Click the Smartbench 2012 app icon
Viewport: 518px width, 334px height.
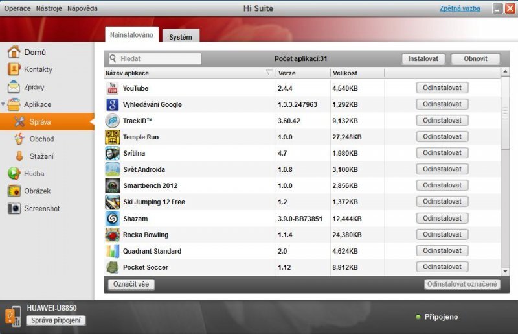tap(112, 185)
